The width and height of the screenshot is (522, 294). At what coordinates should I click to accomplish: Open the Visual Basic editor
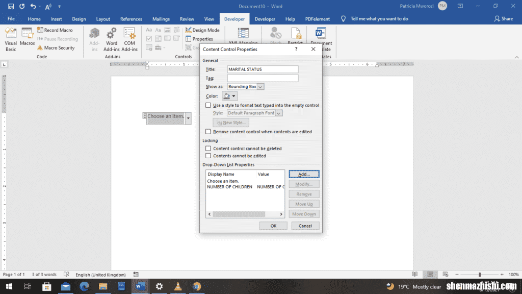(11, 39)
